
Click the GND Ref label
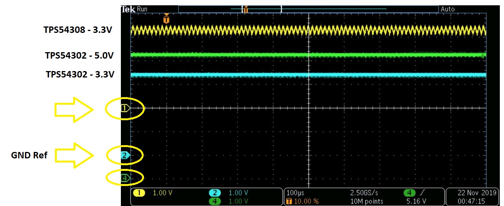[x=29, y=155]
